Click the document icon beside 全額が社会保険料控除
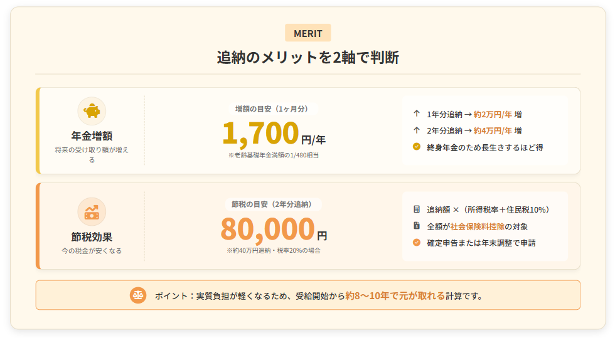Screen dimensions: 615x338 click(x=417, y=226)
